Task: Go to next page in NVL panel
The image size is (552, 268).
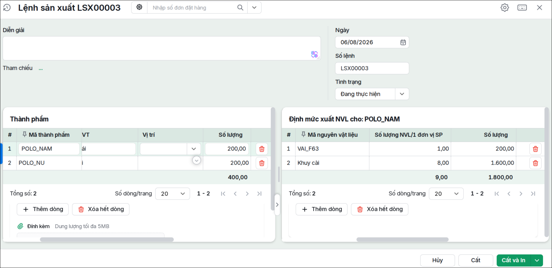Action: pyautogui.click(x=521, y=194)
